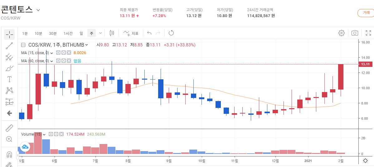The image size is (374, 167).
Task: Click the 8.0026 MA value
Action: click(80, 53)
